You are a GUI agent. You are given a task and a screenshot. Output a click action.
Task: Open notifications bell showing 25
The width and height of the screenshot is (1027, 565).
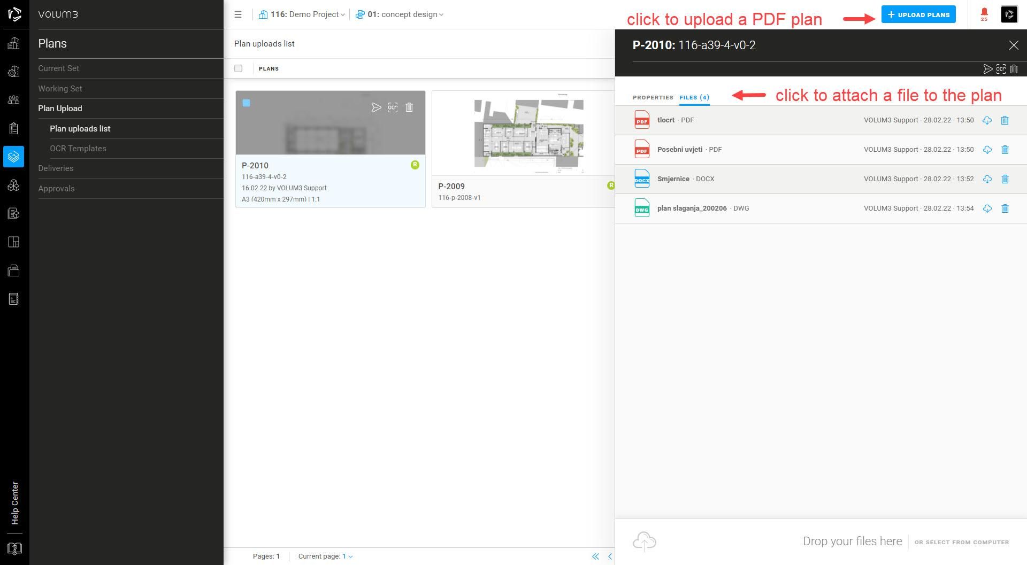(984, 14)
